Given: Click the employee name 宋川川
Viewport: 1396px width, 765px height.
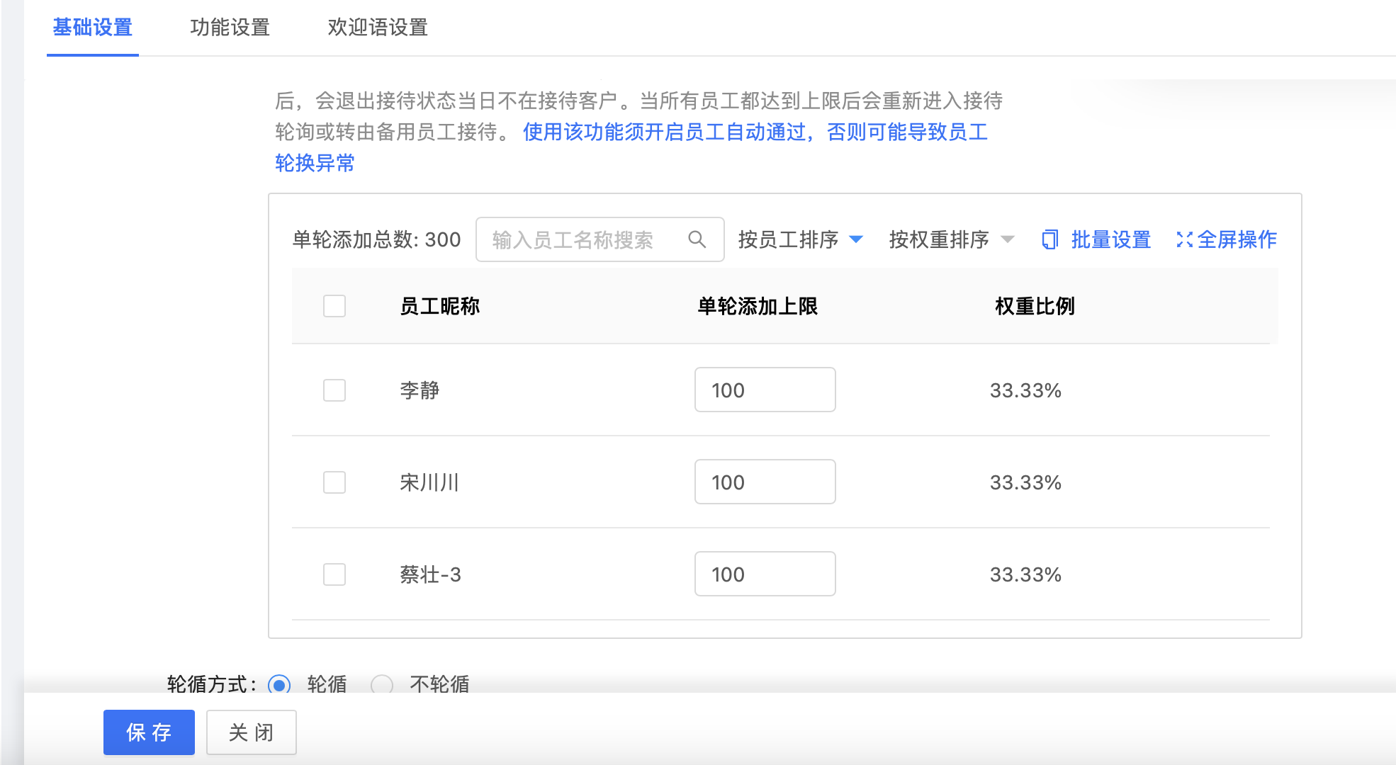Looking at the screenshot, I should [x=429, y=482].
